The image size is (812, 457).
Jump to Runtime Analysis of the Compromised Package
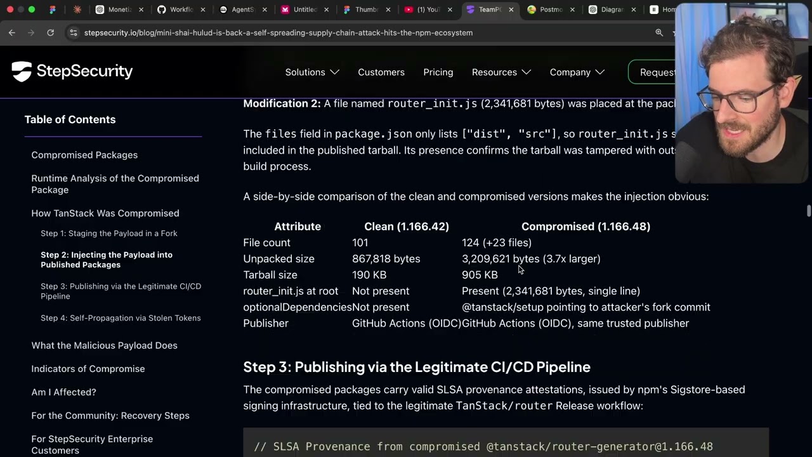pos(115,184)
